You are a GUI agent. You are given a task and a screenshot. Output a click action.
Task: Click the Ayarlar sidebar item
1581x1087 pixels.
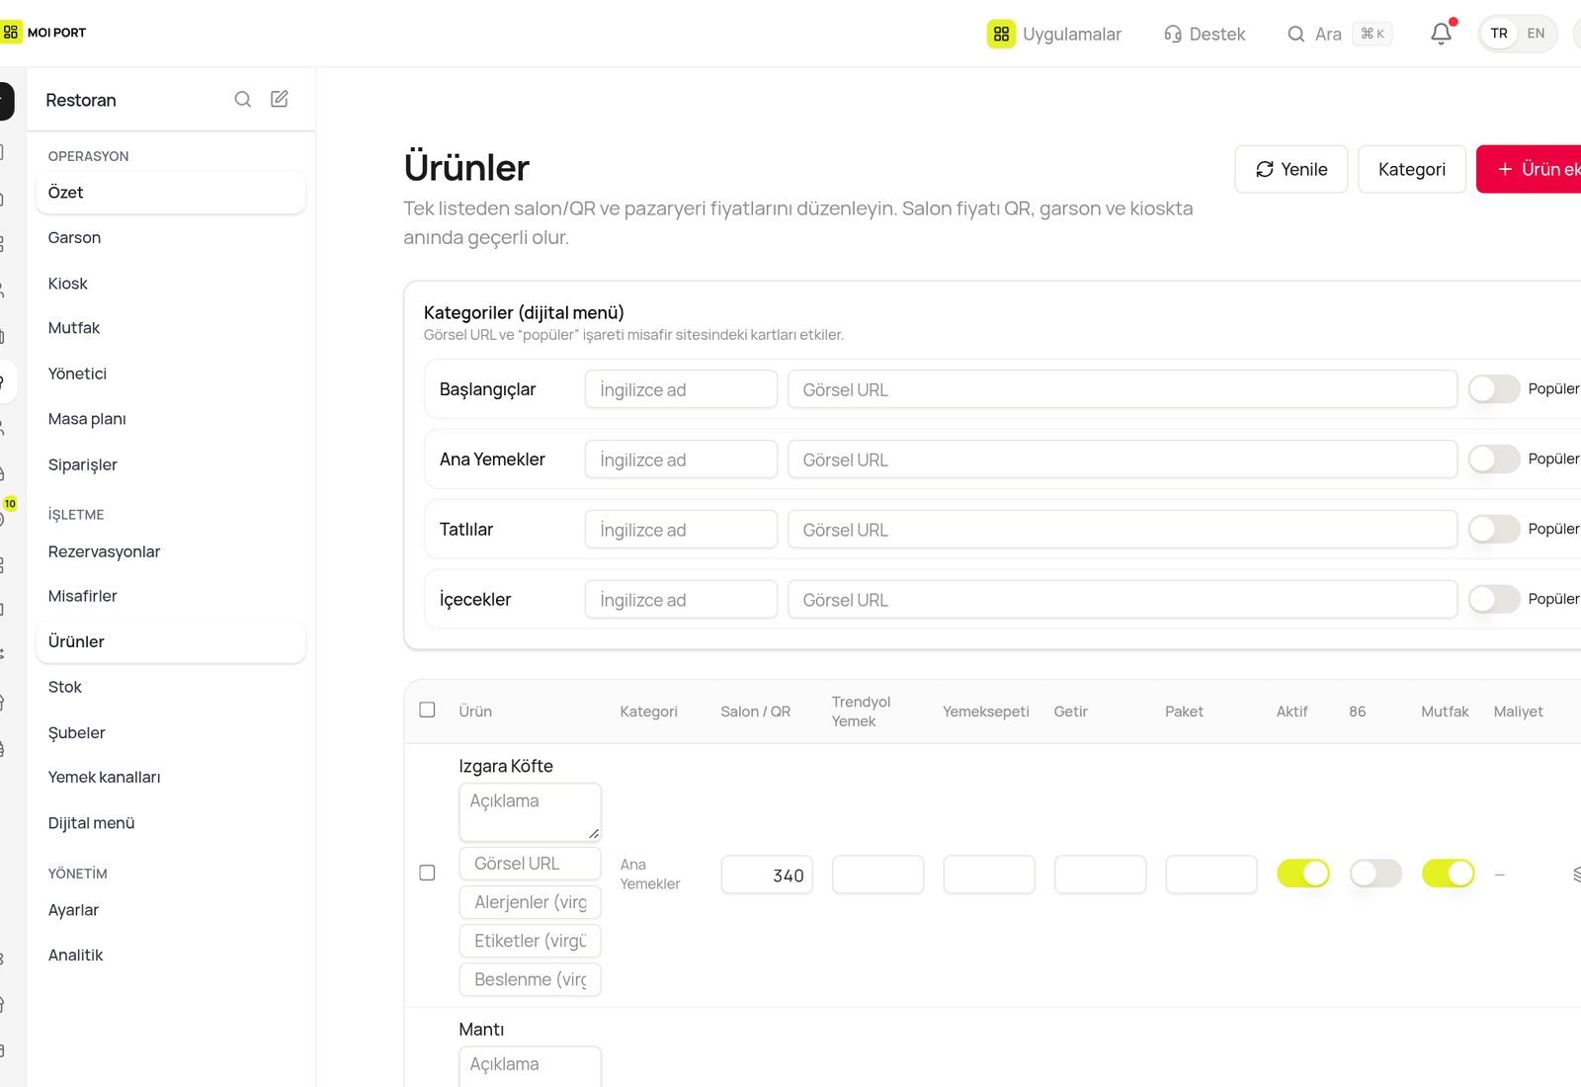171,910
